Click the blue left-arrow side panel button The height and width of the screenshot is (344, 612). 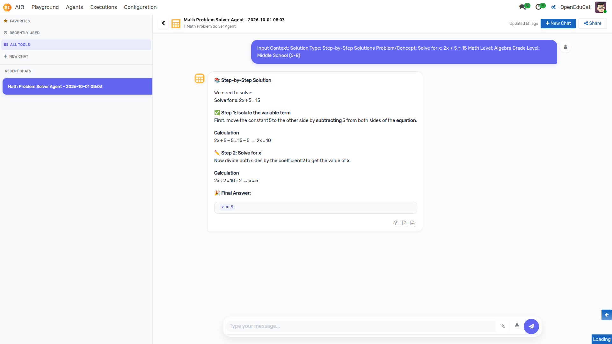coord(607,315)
